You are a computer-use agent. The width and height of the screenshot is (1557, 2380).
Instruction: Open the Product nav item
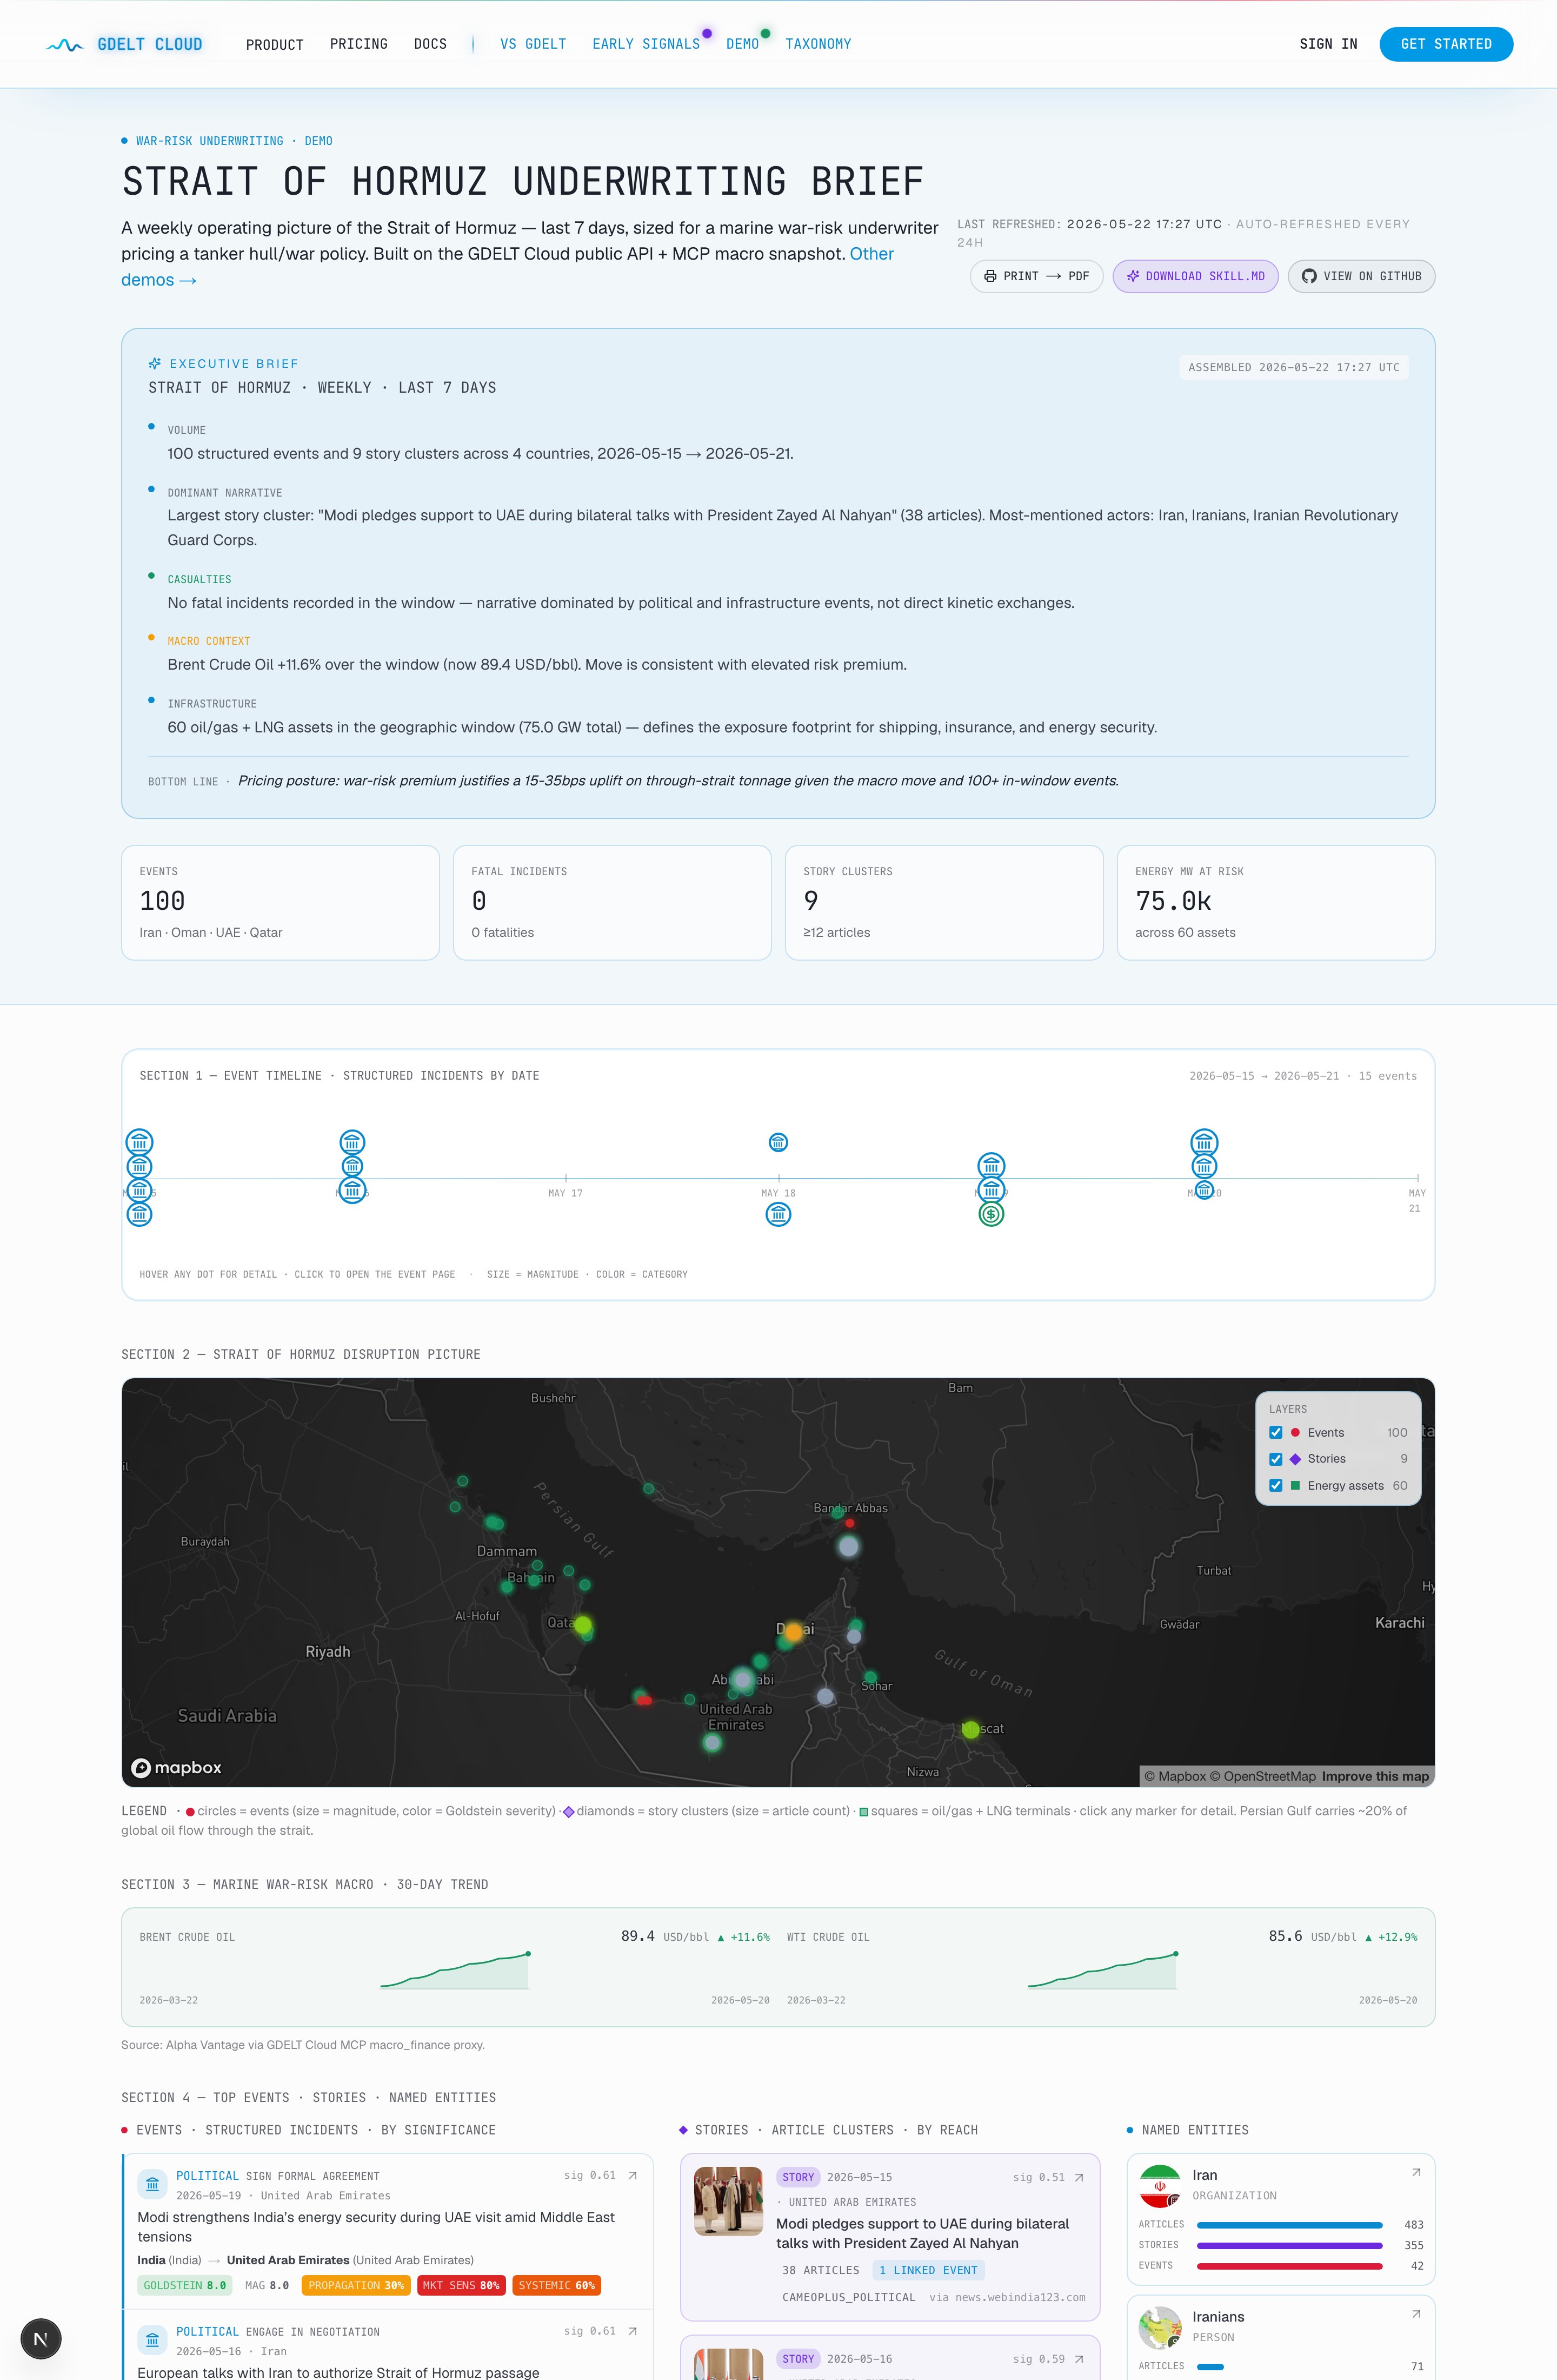pyautogui.click(x=275, y=44)
